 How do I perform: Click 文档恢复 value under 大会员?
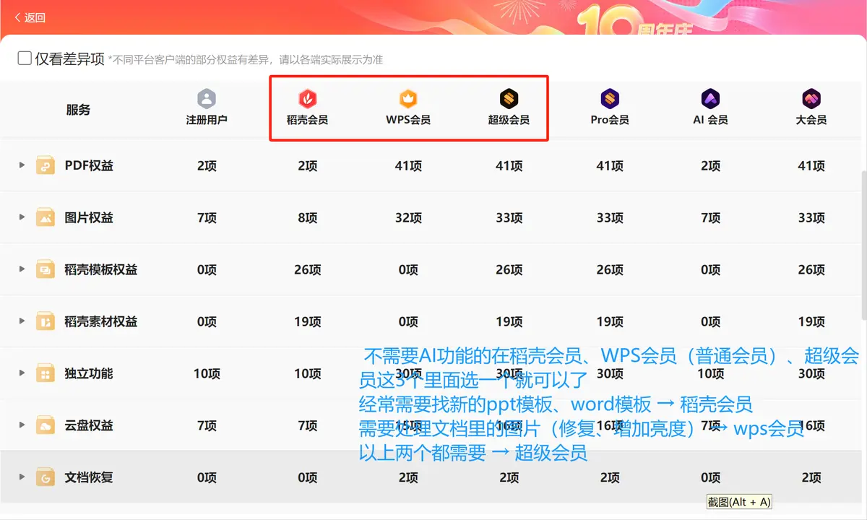pos(811,477)
